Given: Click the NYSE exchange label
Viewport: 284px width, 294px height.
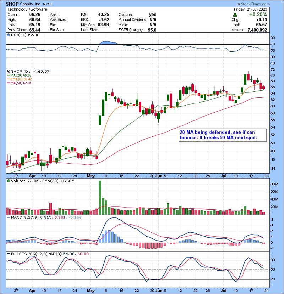Looking at the screenshot, I should (48, 4).
